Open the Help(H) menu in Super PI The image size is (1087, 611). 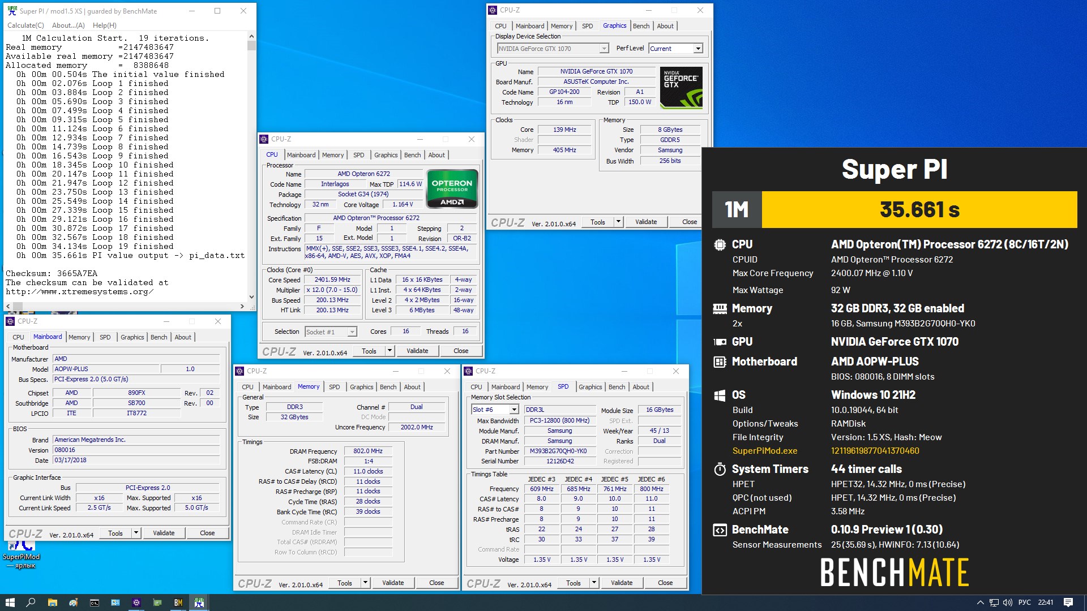pos(104,25)
